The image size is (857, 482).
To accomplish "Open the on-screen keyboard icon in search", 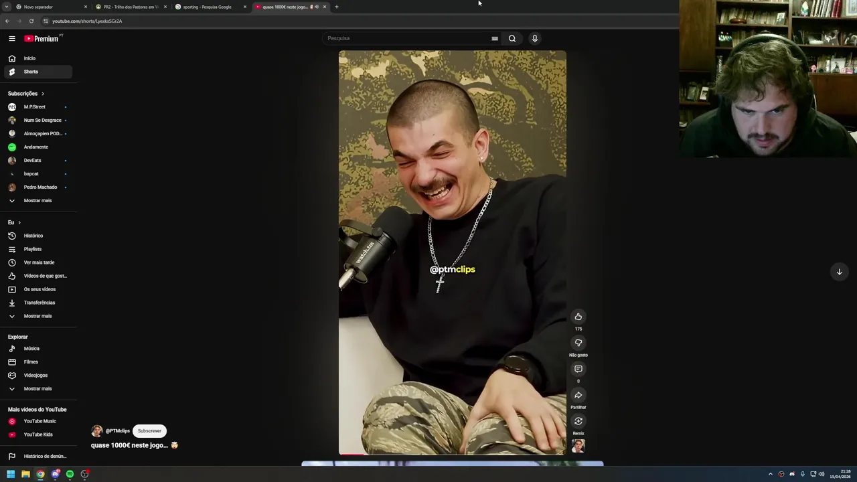I will (495, 39).
